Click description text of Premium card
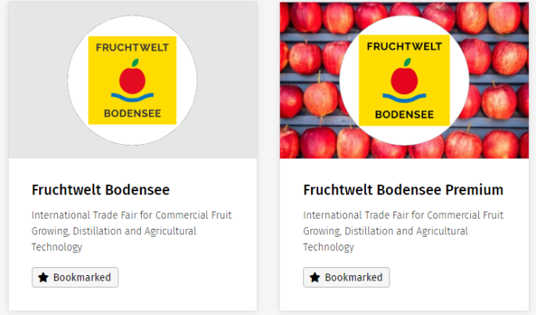The height and width of the screenshot is (315, 536). point(404,231)
